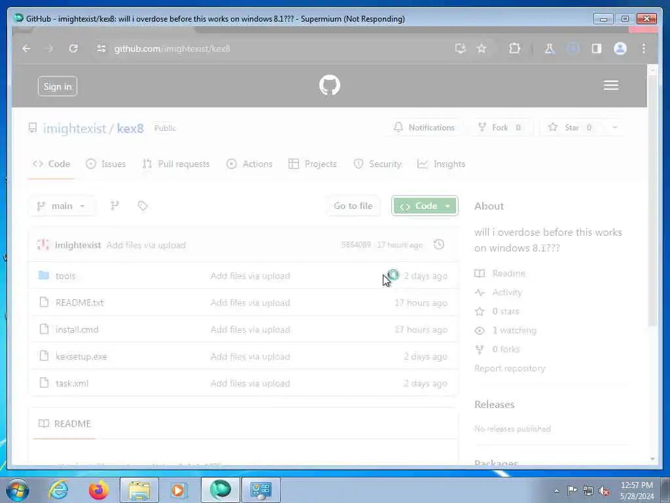Launch Firefox from the taskbar
The image size is (670, 503).
pos(99,490)
